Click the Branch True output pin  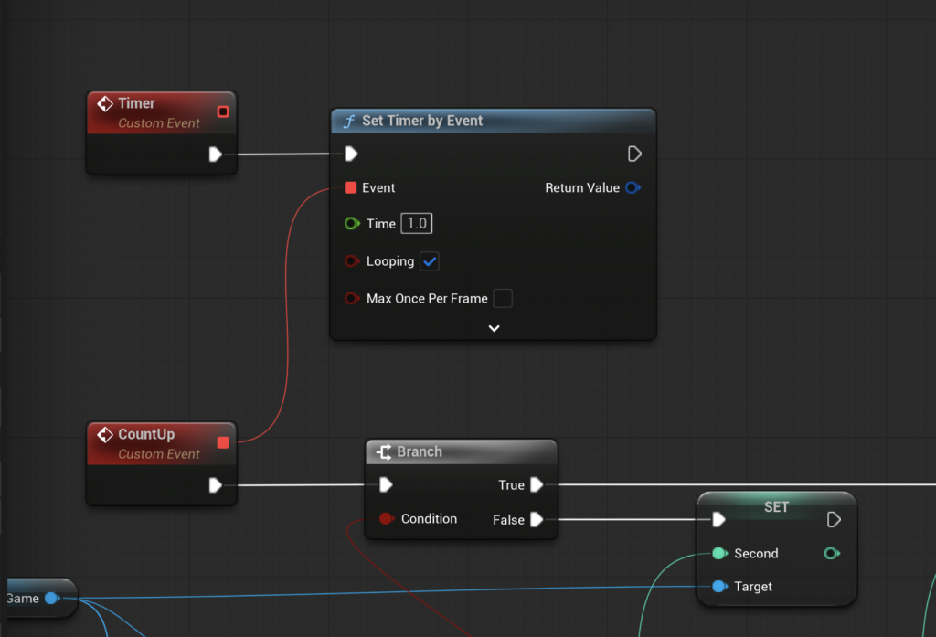tap(537, 484)
